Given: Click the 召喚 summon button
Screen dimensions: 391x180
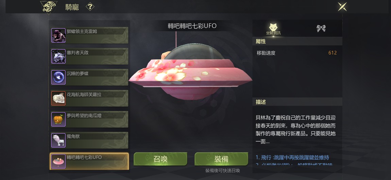Looking at the screenshot, I should click(x=160, y=159).
